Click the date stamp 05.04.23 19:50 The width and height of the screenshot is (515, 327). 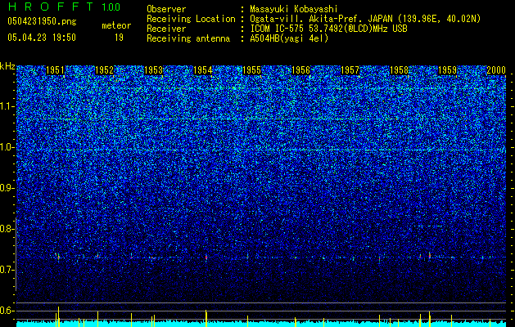click(x=42, y=38)
